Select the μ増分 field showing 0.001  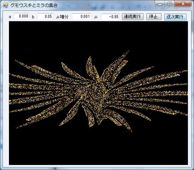81,17
